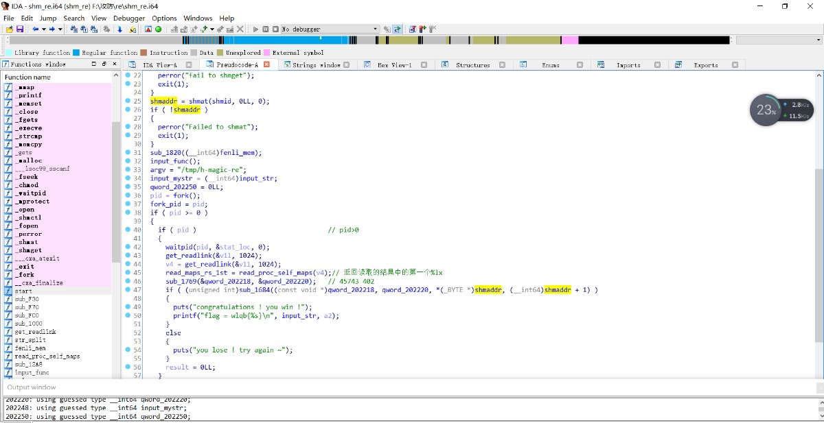The height and width of the screenshot is (423, 824).
Task: Jump back with the left arrow icon
Action: click(x=36, y=29)
